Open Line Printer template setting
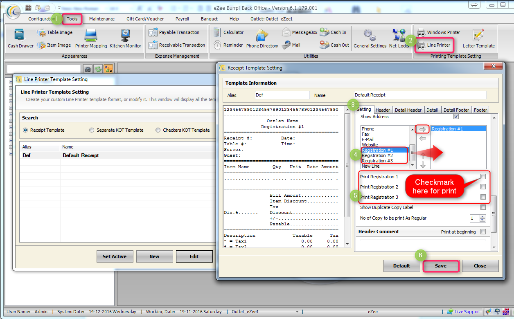Image resolution: width=514 pixels, height=319 pixels. [x=434, y=45]
